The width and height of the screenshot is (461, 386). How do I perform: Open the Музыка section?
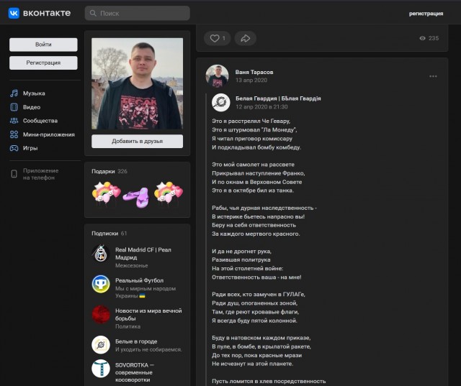click(x=33, y=93)
